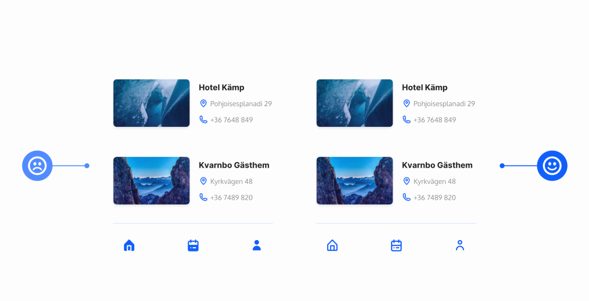Click location pin beside right Kyrkvägen 48
This screenshot has height=301, width=589.
coord(406,181)
